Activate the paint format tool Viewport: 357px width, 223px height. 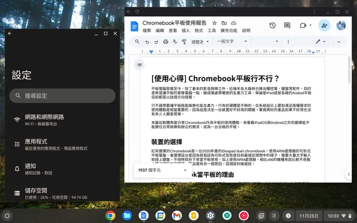tap(184, 41)
